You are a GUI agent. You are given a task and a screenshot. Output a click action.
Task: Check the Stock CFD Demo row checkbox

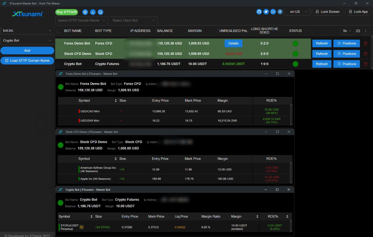(59, 54)
